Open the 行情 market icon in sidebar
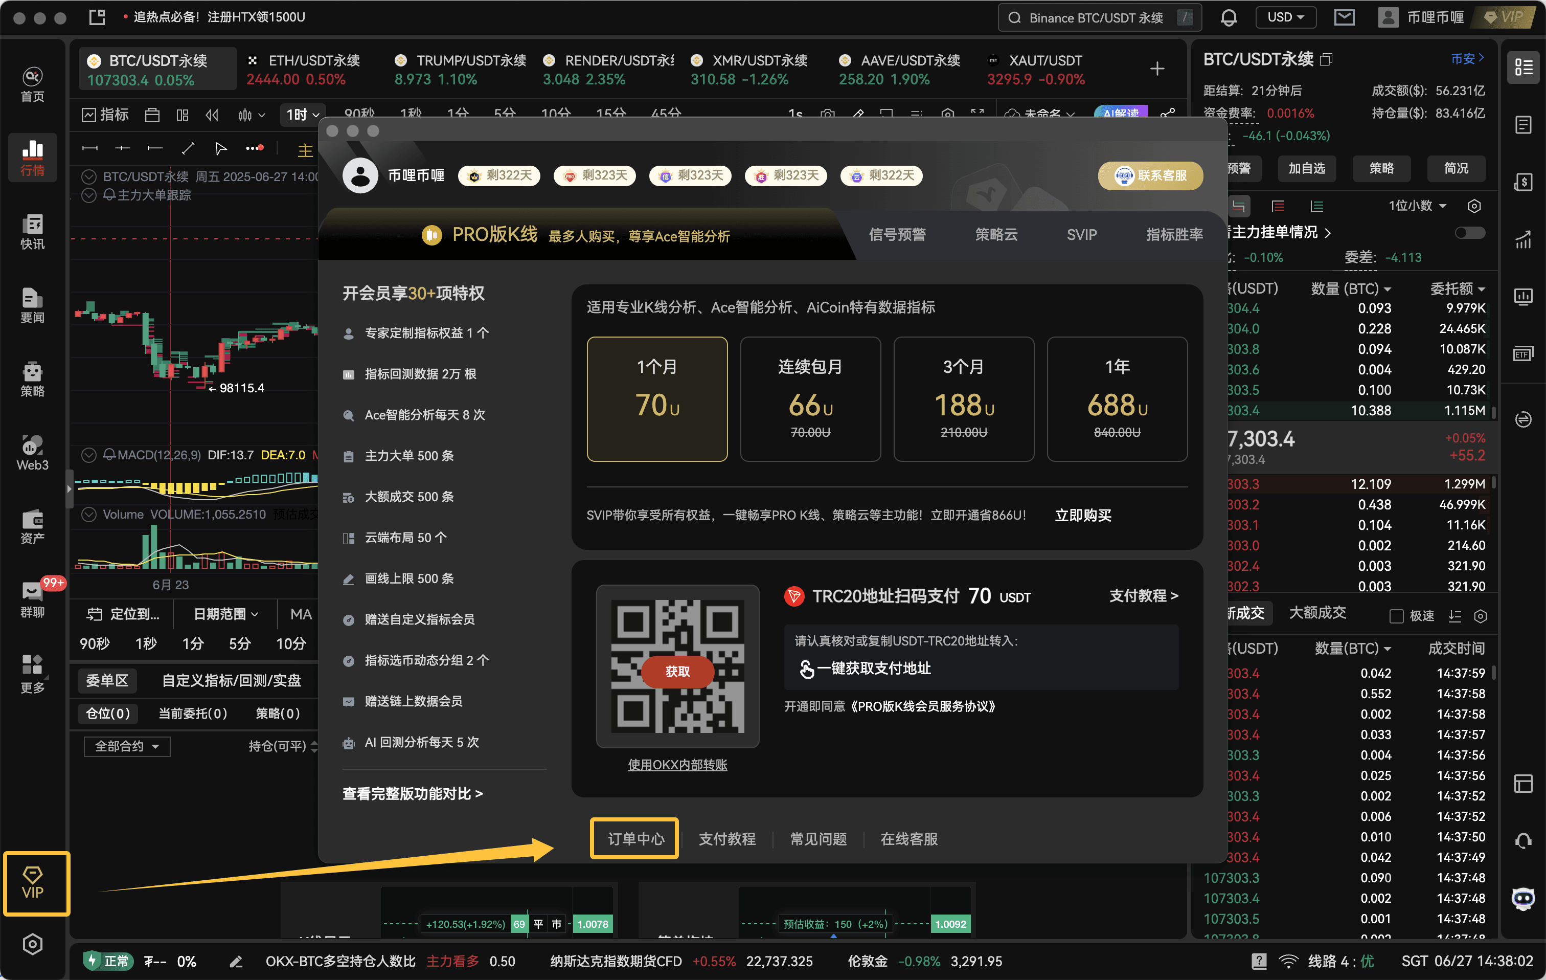This screenshot has width=1546, height=980. (x=33, y=158)
